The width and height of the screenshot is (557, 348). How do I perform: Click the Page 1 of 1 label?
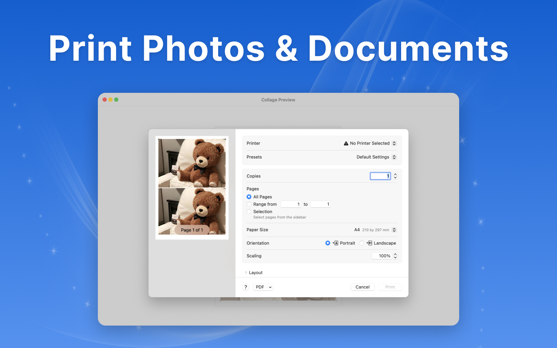pyautogui.click(x=192, y=230)
